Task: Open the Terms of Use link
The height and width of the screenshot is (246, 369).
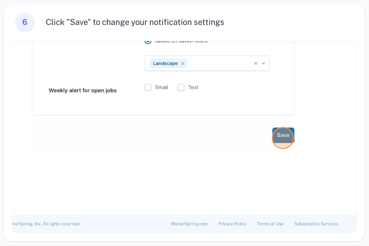Action: [270, 224]
